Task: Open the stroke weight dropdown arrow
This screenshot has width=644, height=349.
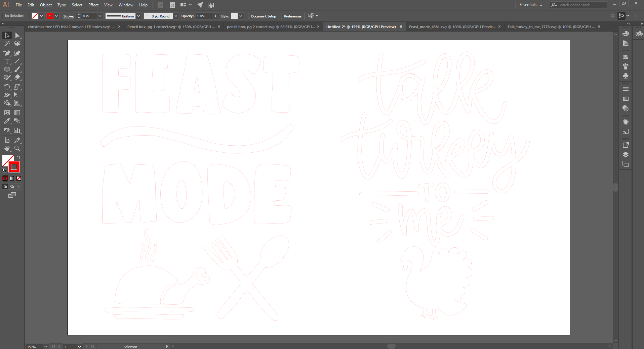Action: pyautogui.click(x=100, y=16)
